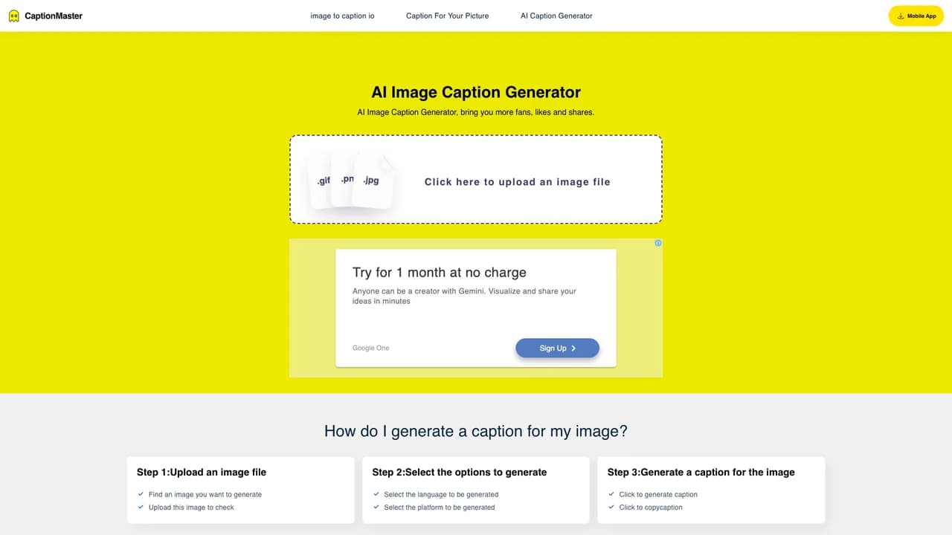This screenshot has height=535, width=952.
Task: Click the 'Step 1:Upload an image file' title
Action: 202,472
